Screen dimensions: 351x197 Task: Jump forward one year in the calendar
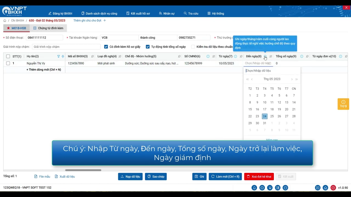pyautogui.click(x=296, y=79)
